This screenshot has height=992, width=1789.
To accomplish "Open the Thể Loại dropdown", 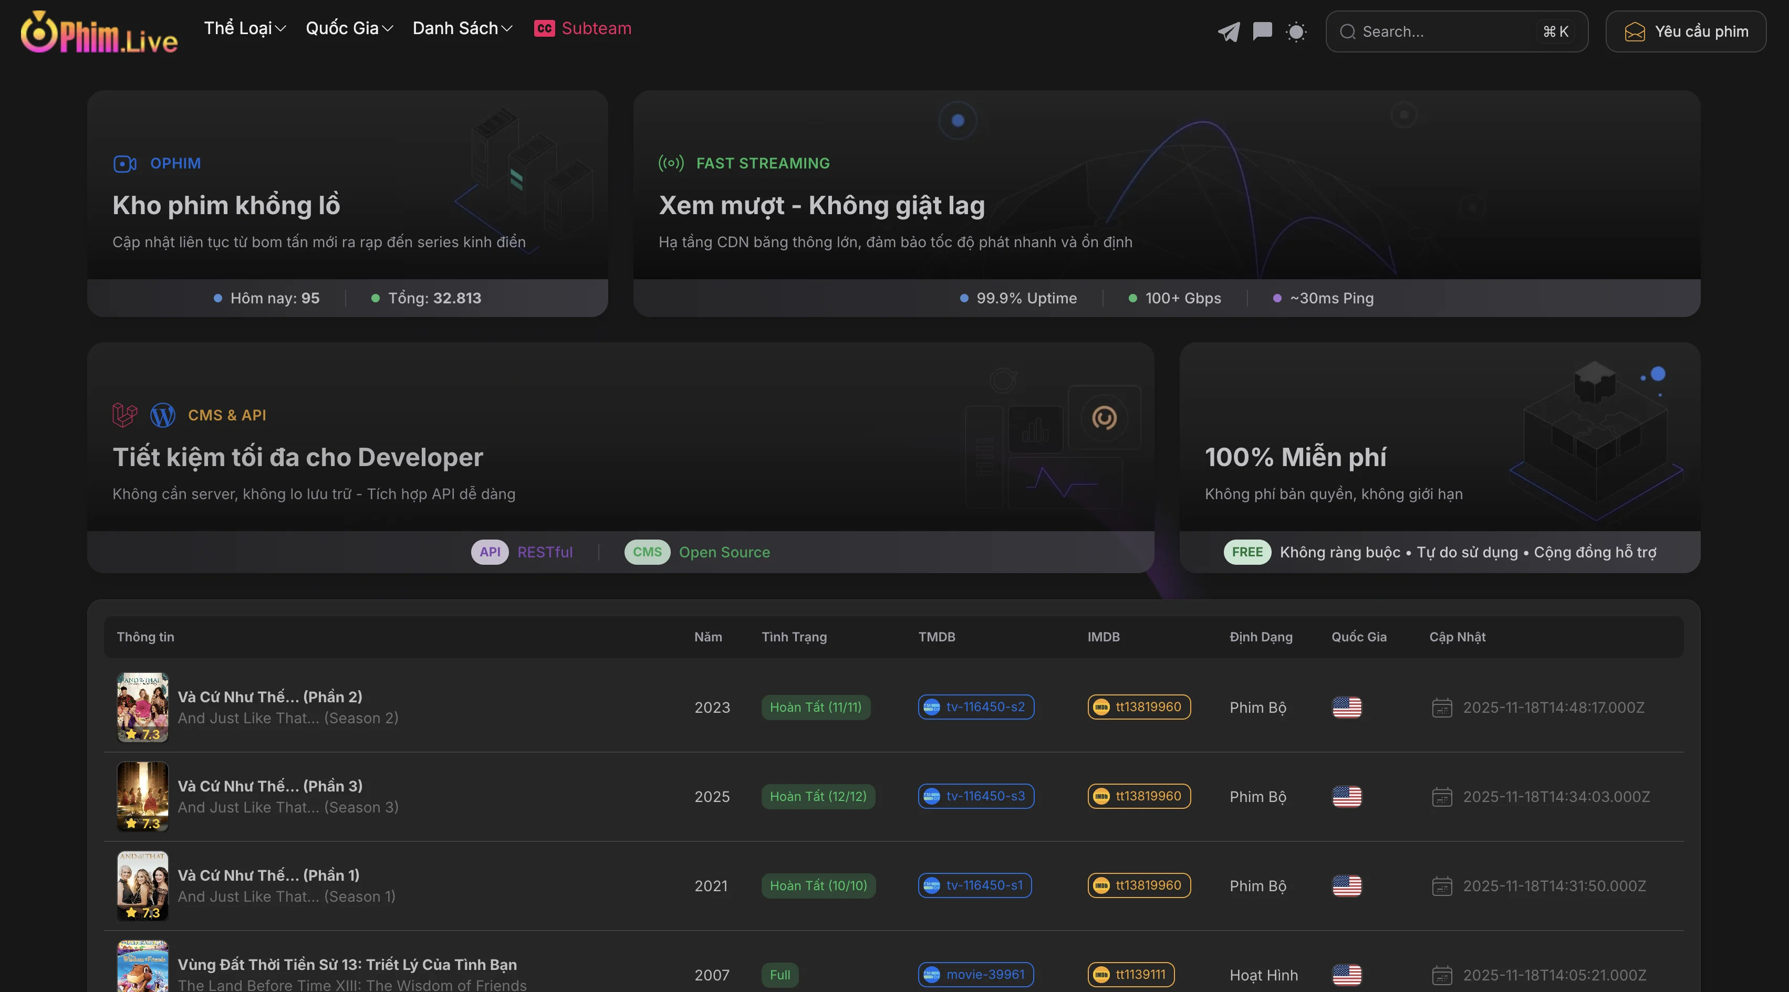I will click(x=244, y=28).
